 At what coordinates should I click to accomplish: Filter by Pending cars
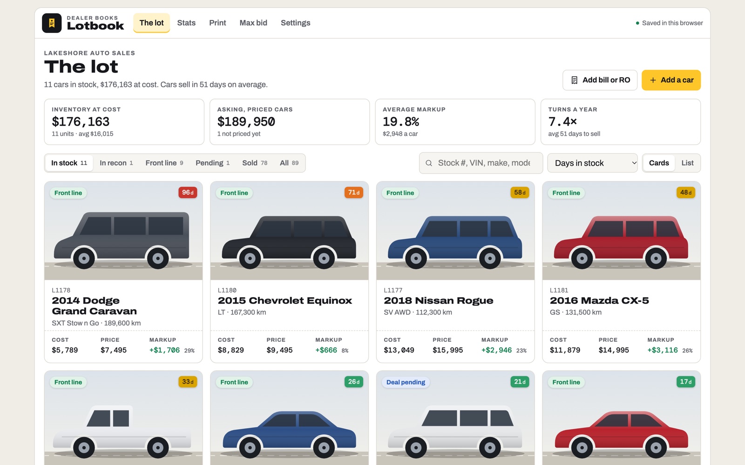click(x=213, y=163)
